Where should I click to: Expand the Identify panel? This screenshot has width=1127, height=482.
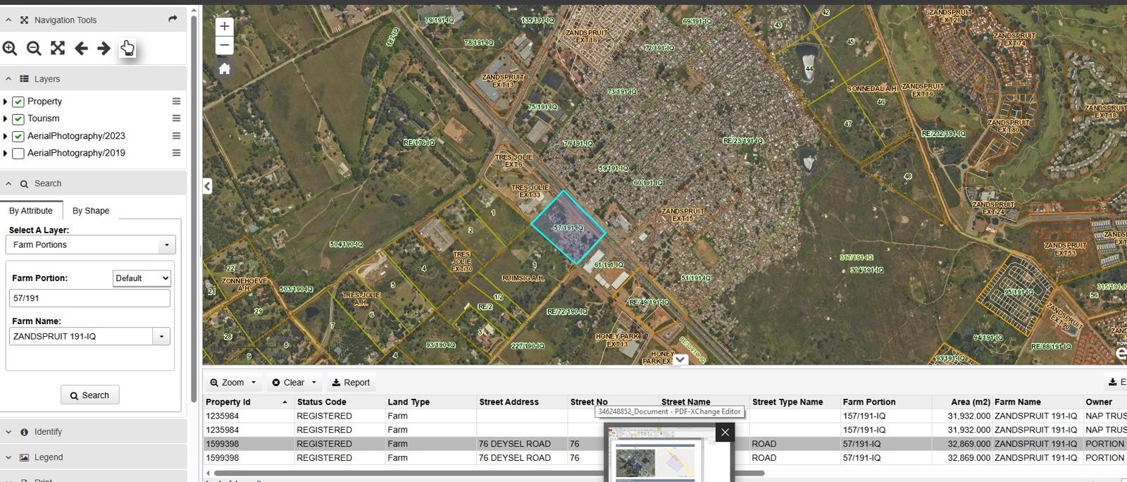tap(48, 432)
